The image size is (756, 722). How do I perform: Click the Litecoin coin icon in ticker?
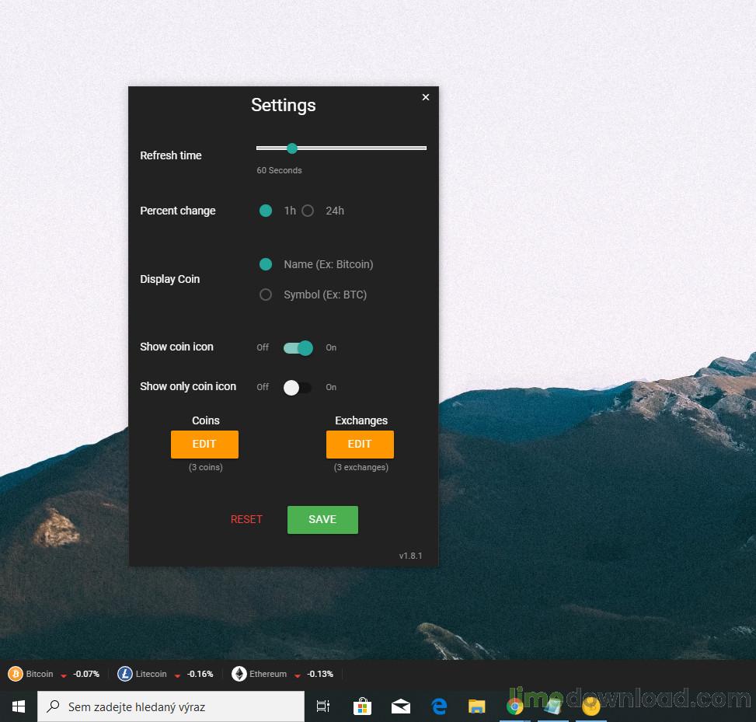coord(125,674)
